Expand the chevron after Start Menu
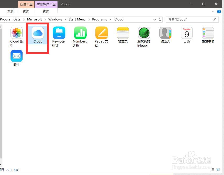 [x=89, y=19]
